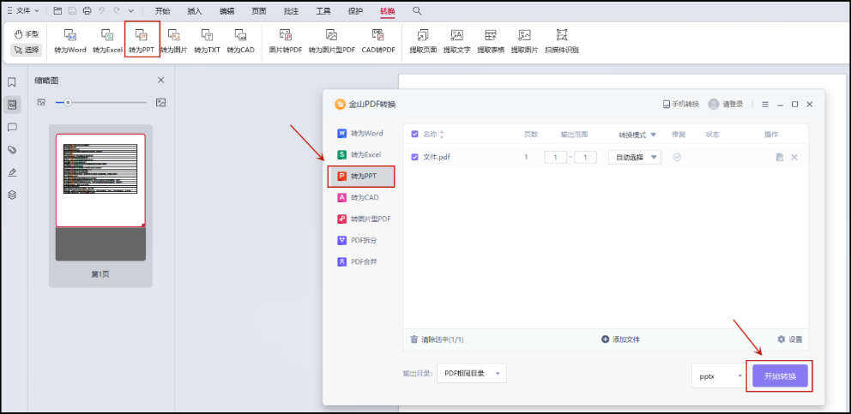Screen dimensions: 851x414
Task: Click the 转为CAD toolbar icon
Action: tap(240, 35)
